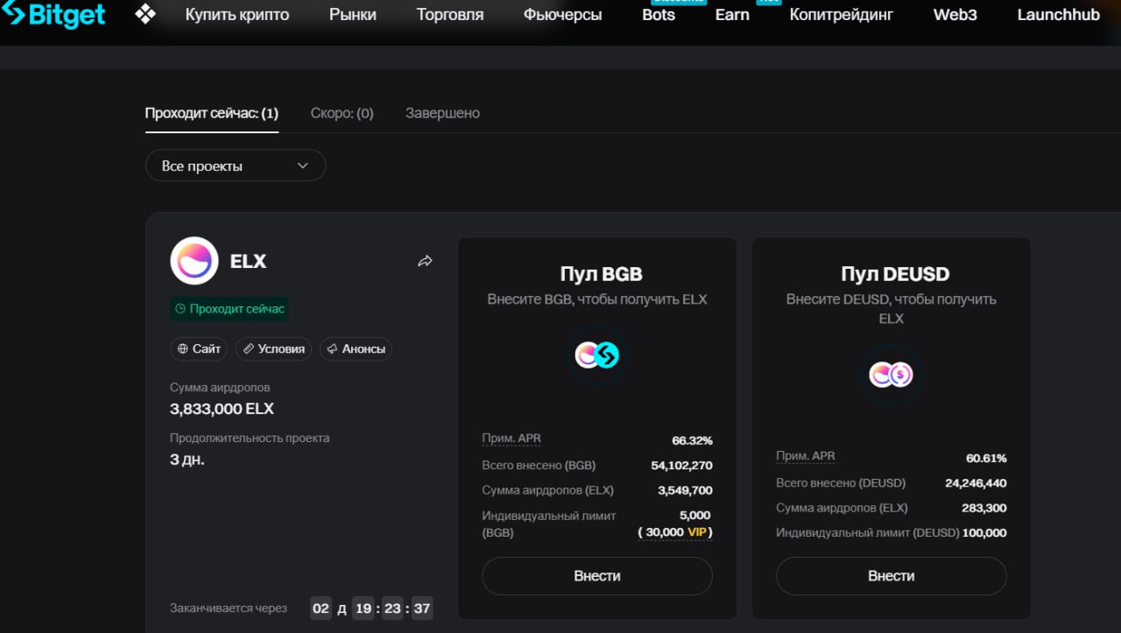Screen dimensions: 1121x633
Task: Click the Внесите BGB, чтобы получить ELX text
Action: click(x=597, y=299)
